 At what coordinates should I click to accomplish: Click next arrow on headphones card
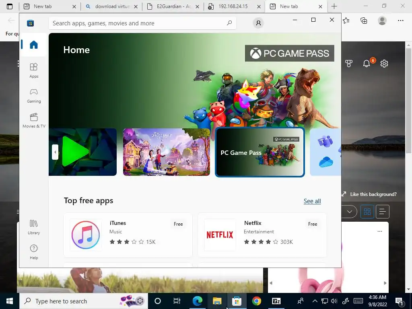(x=385, y=283)
